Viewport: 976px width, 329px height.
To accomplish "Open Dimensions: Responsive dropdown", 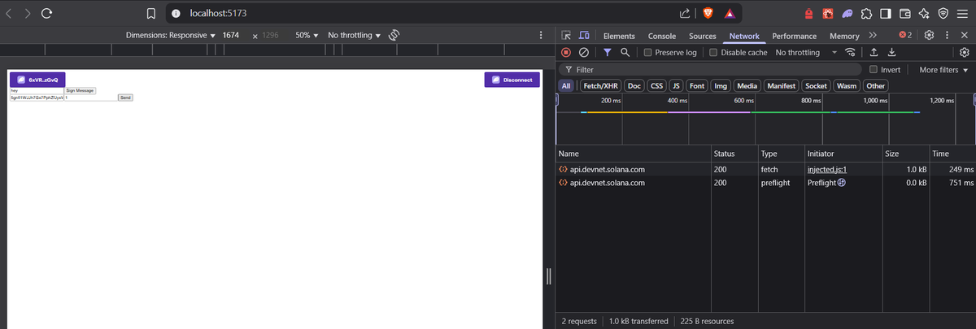I will coord(171,36).
